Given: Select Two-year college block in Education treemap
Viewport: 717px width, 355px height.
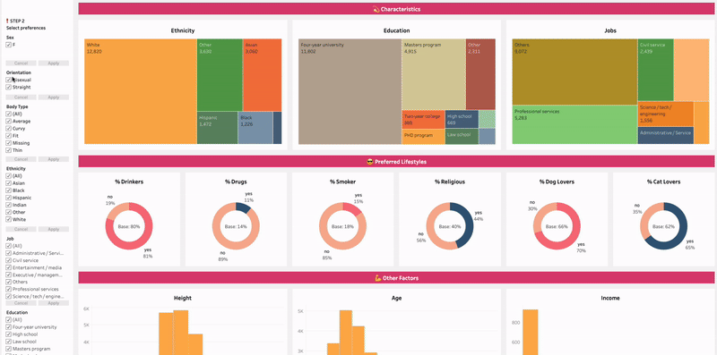Looking at the screenshot, I should [x=423, y=120].
